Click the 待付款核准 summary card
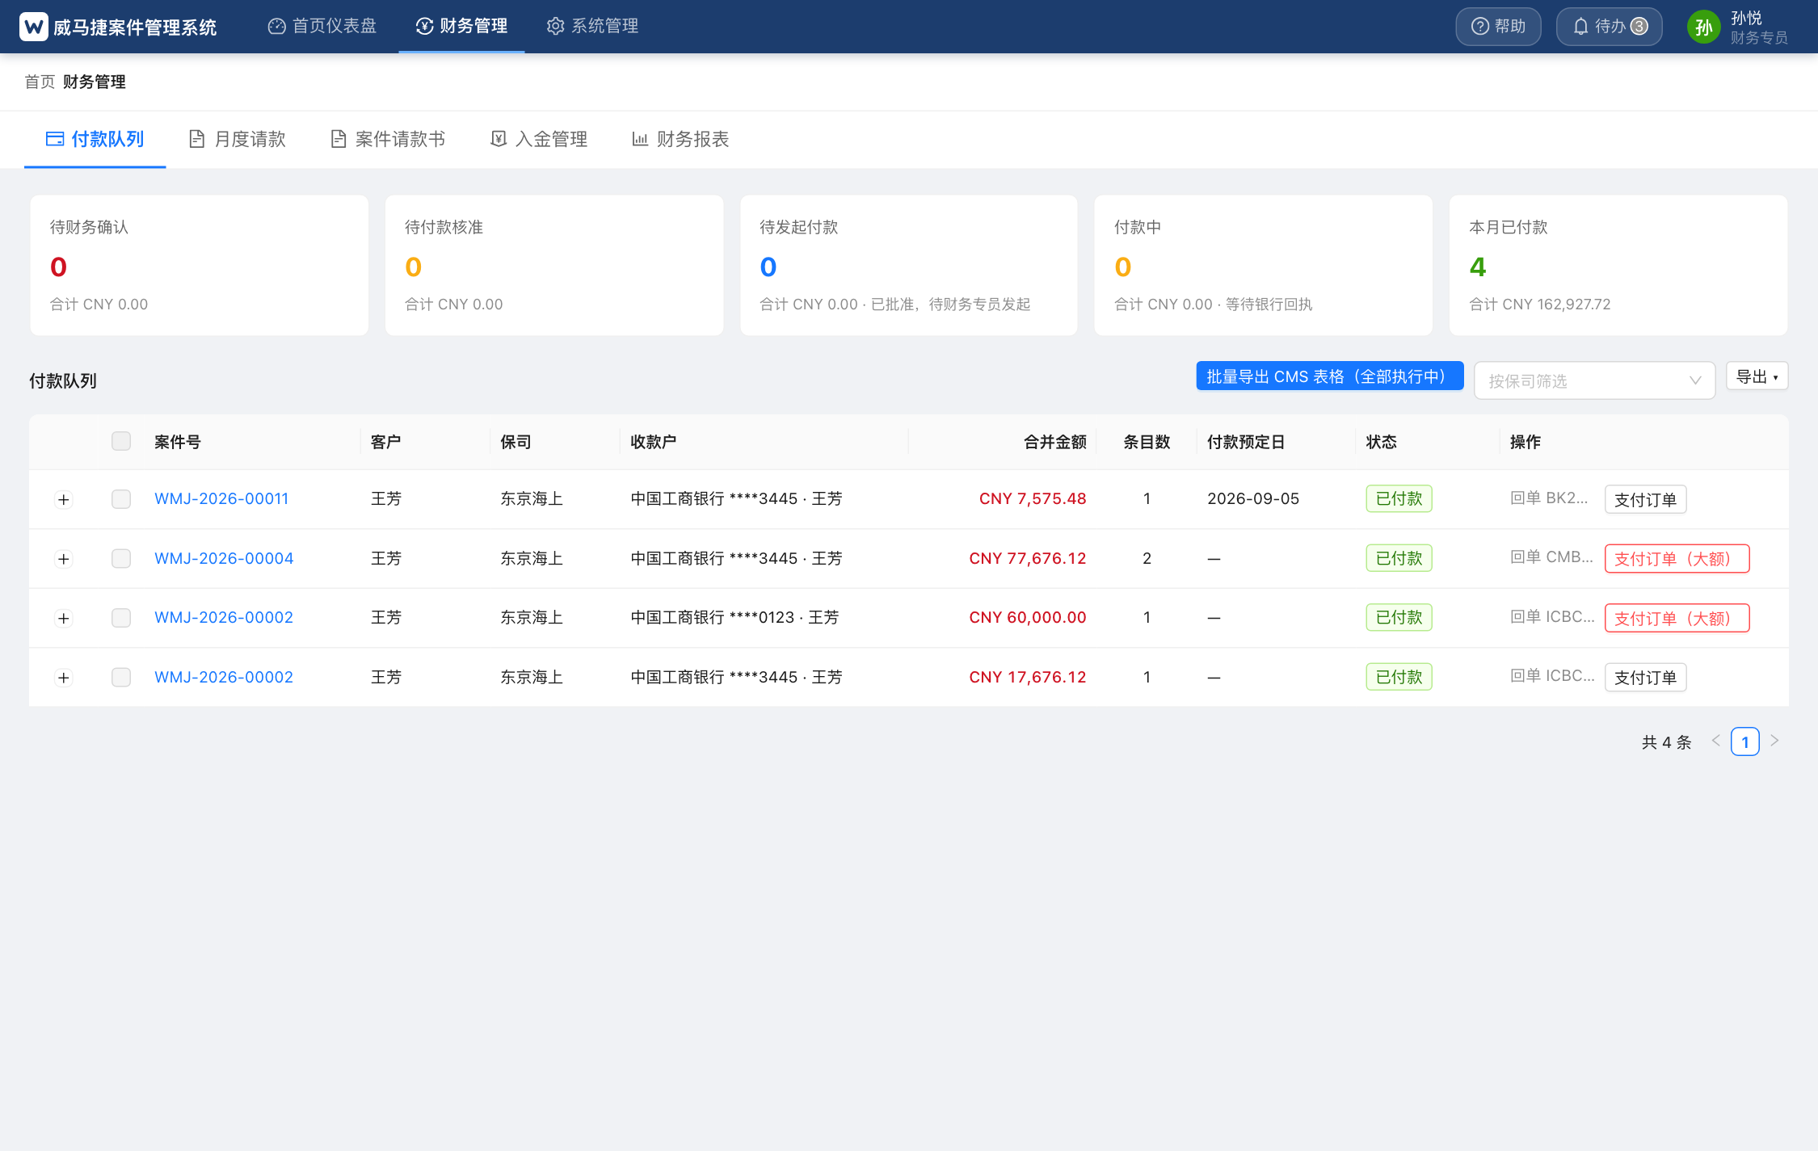The image size is (1818, 1151). point(554,265)
